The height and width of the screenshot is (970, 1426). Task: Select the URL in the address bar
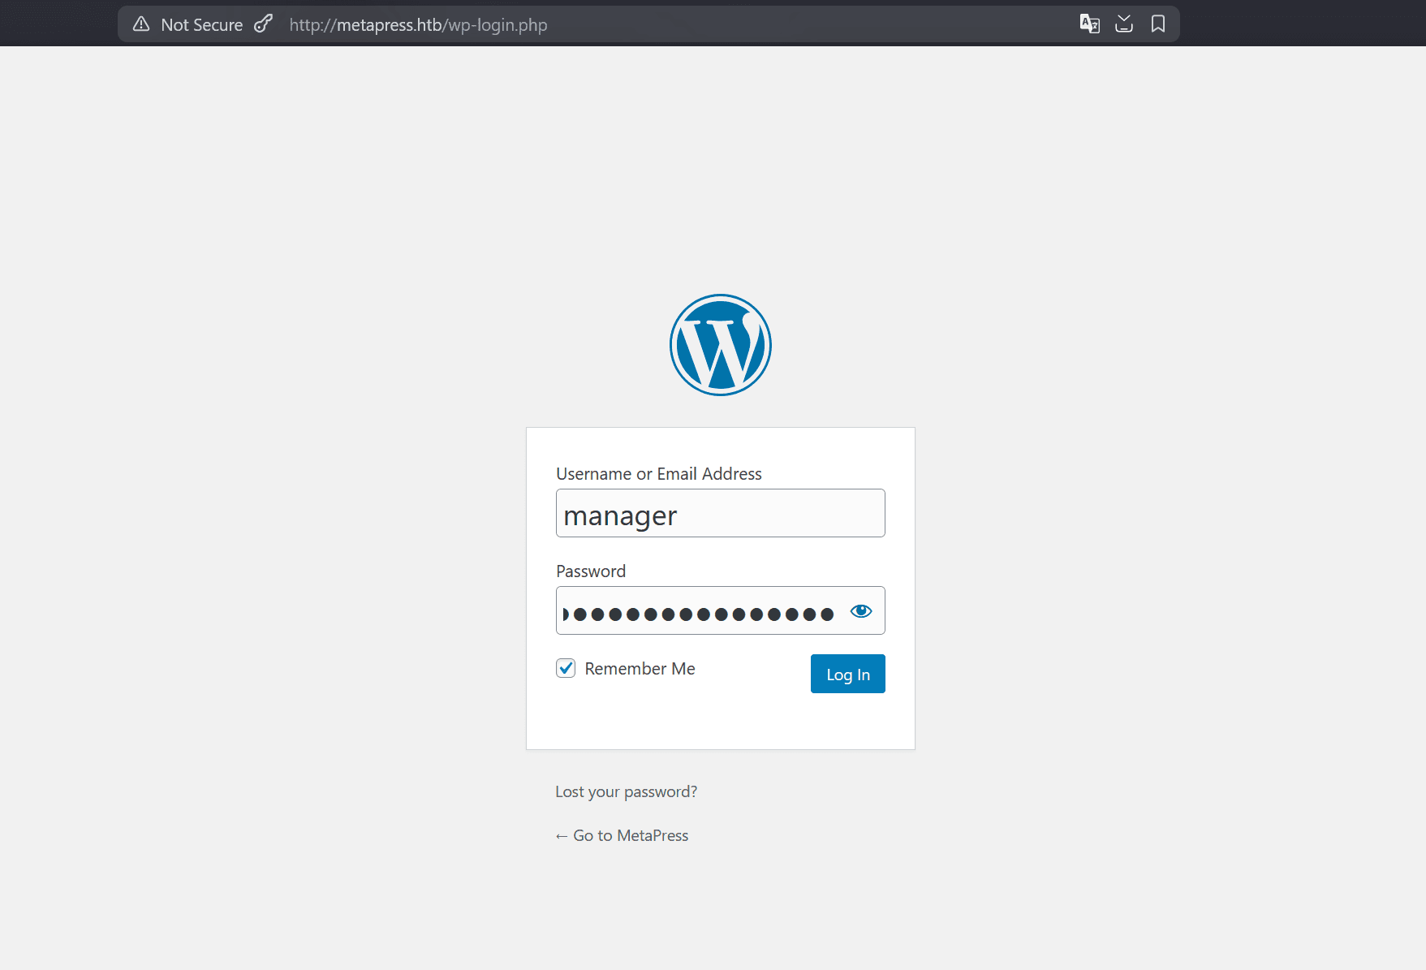[x=418, y=24]
